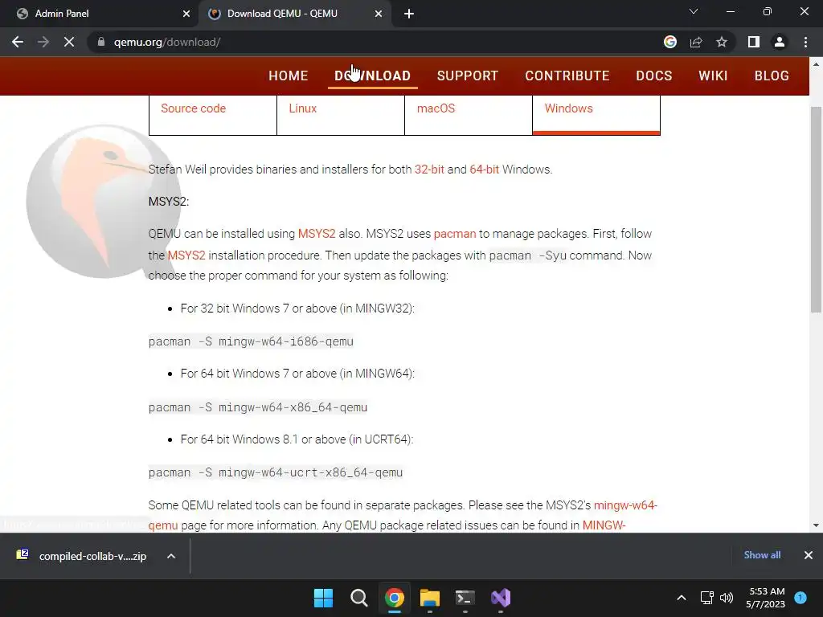
Task: Close the Download QEMU tab
Action: (x=379, y=14)
